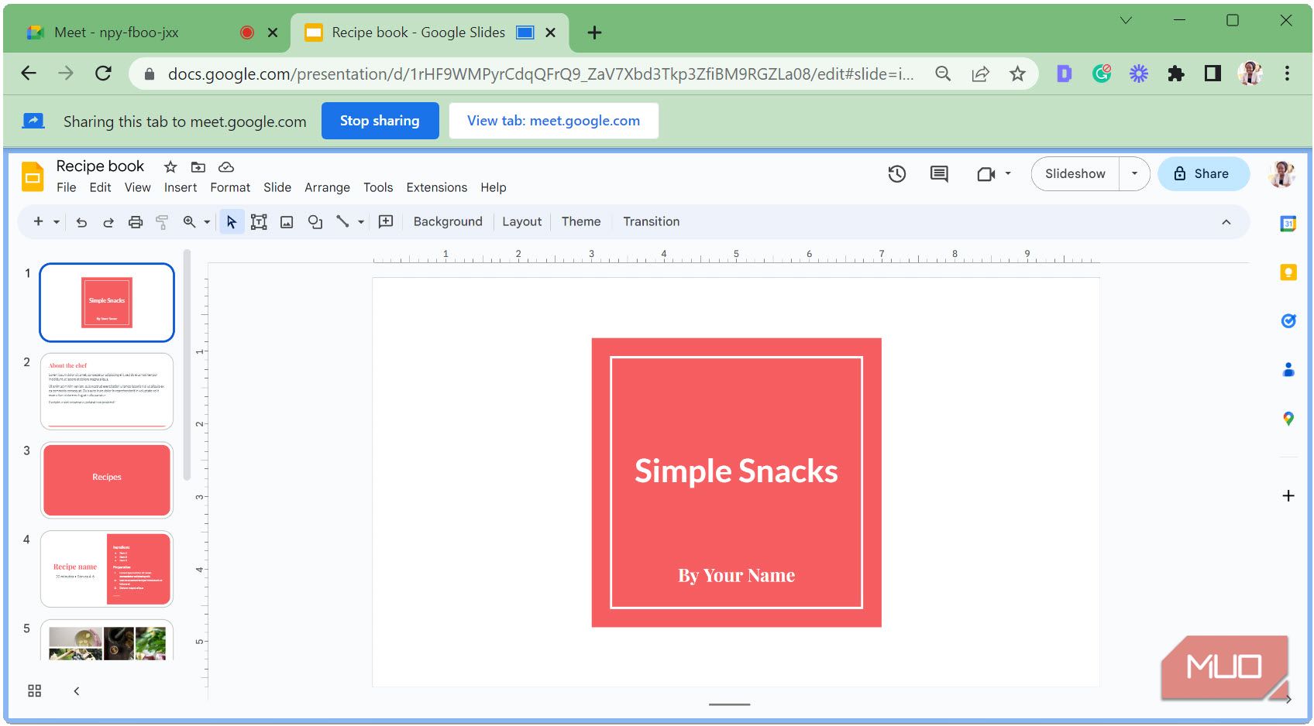
Task: Select the Paint format tool
Action: [162, 221]
